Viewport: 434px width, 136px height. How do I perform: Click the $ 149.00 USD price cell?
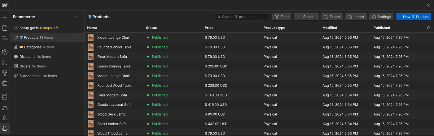point(216,95)
